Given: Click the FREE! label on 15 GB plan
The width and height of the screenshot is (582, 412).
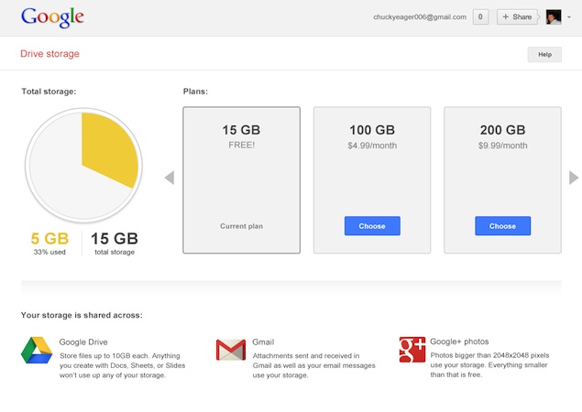Looking at the screenshot, I should pyautogui.click(x=242, y=145).
